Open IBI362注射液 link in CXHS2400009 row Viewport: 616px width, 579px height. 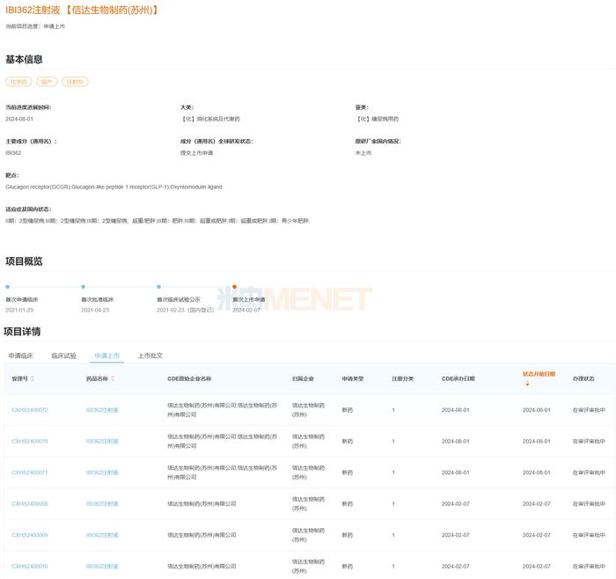pyautogui.click(x=102, y=535)
